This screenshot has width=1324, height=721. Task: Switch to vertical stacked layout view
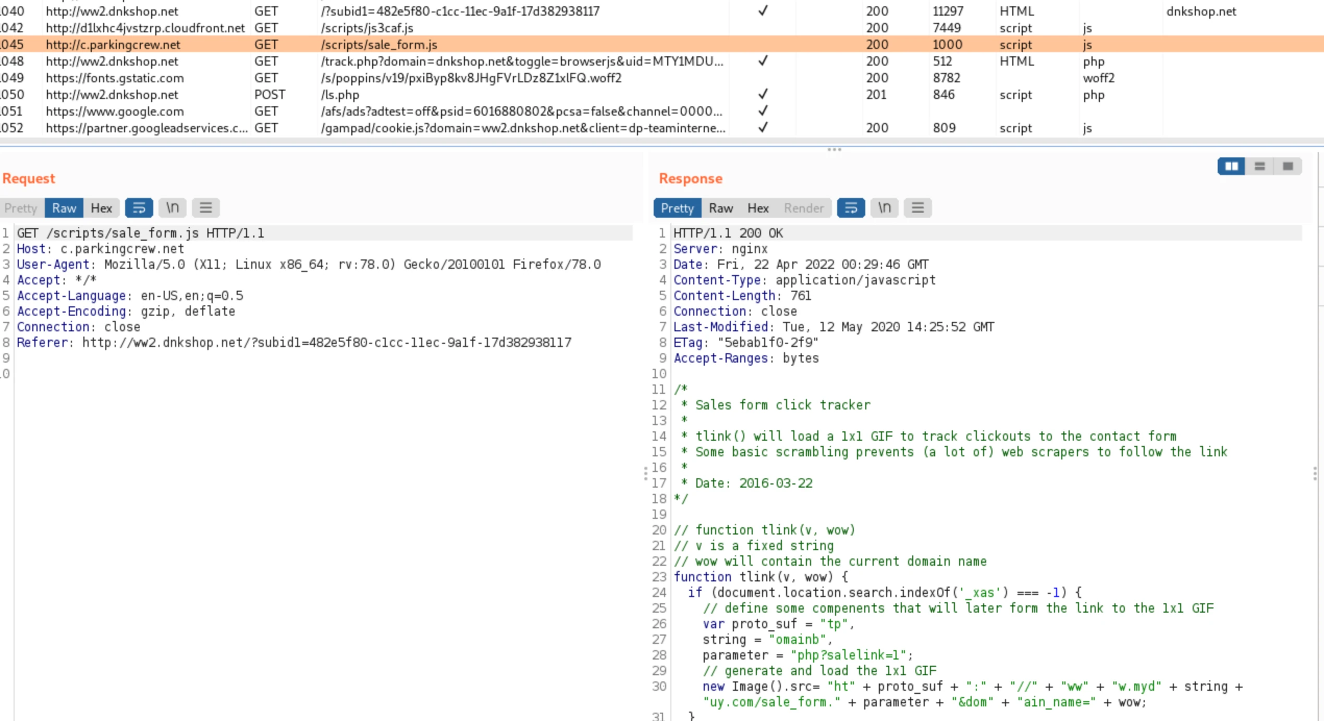[1259, 166]
